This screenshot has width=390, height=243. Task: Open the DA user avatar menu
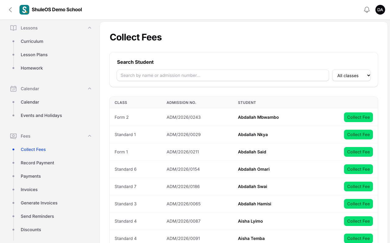(380, 10)
